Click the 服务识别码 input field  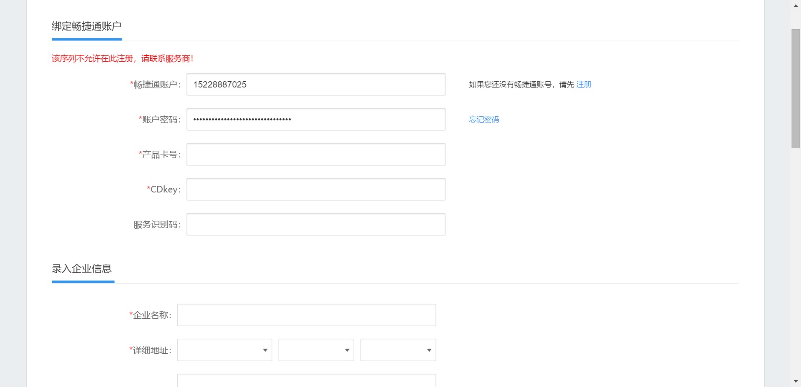[x=316, y=225]
